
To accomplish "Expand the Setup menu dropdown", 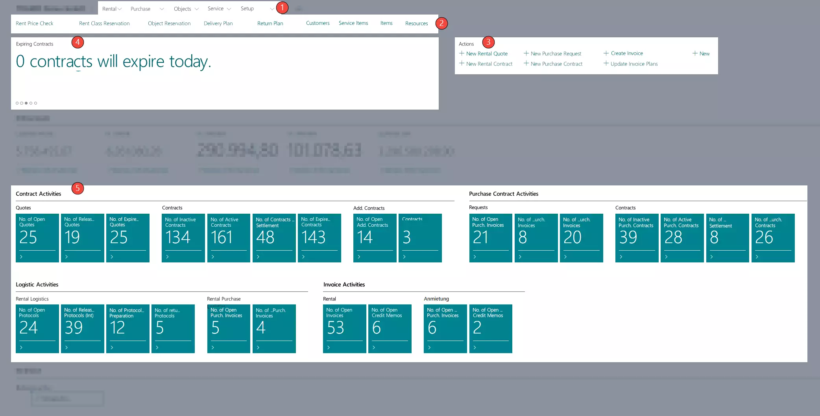I will 271,9.
